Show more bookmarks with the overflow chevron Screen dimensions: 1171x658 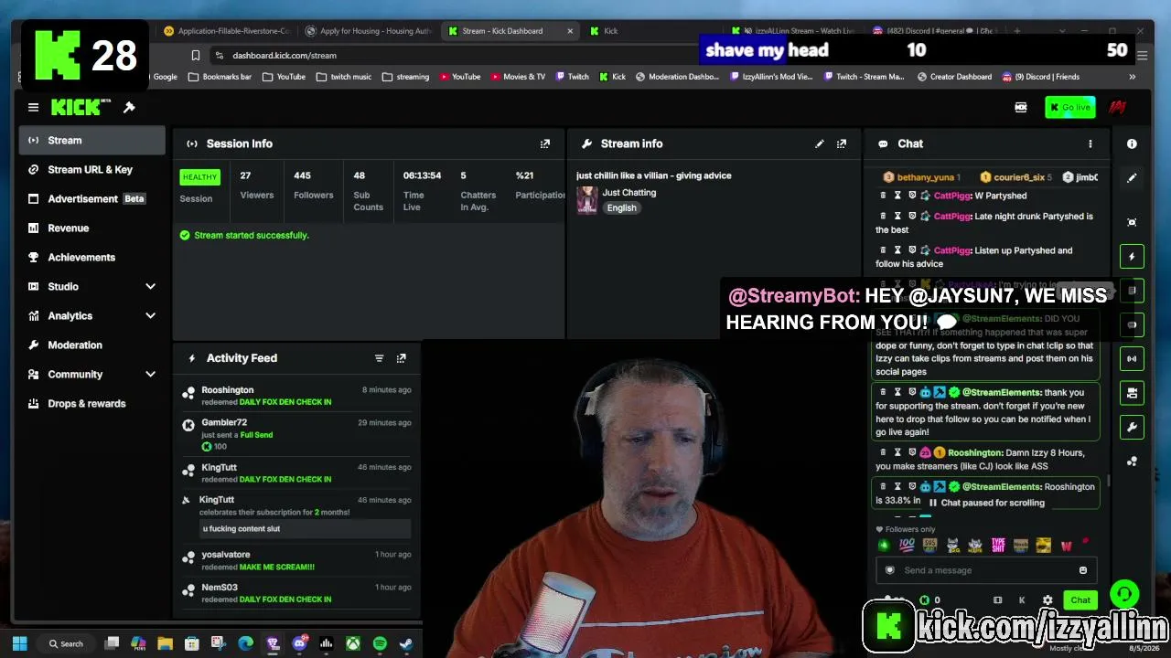pos(1132,77)
